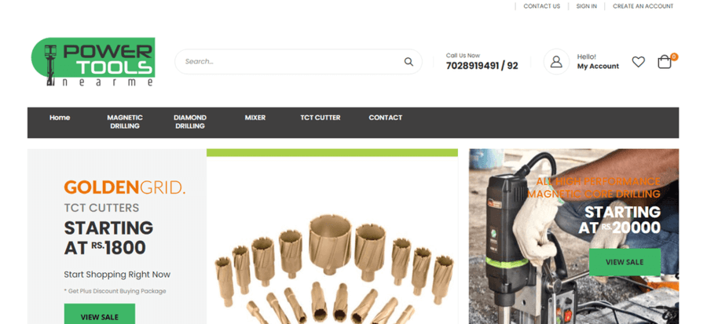Click the phone number 7028919491 / 92
Image resolution: width=707 pixels, height=324 pixels.
482,66
